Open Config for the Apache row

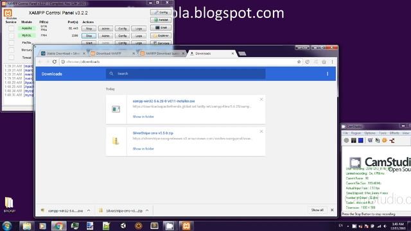click(122, 28)
